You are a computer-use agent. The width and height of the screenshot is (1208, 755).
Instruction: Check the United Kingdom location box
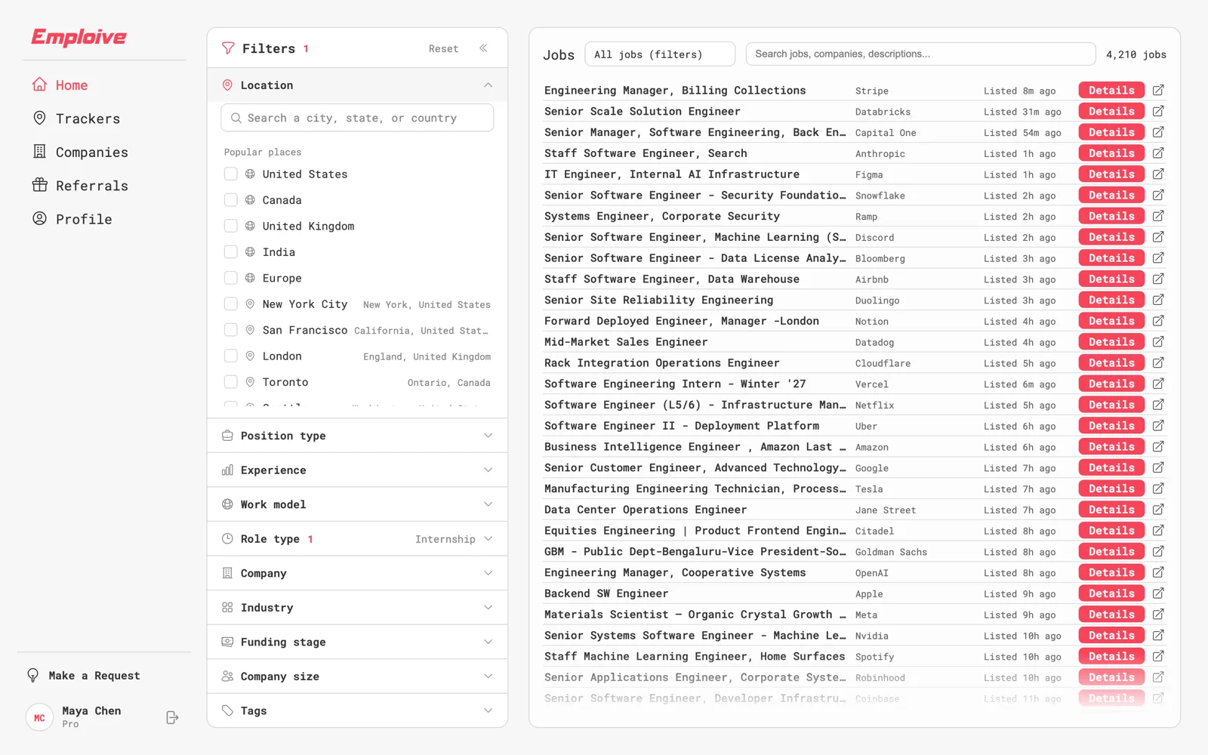click(231, 226)
